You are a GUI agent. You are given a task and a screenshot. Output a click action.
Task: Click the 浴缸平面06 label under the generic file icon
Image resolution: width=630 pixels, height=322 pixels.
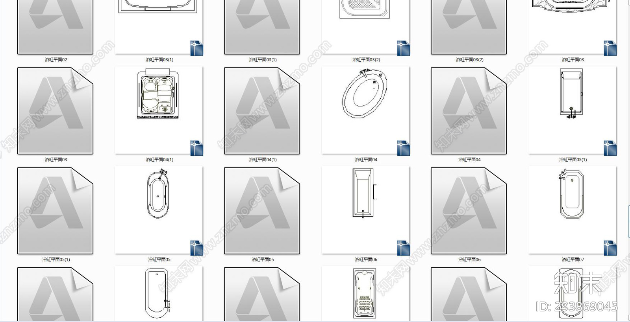tap(469, 259)
